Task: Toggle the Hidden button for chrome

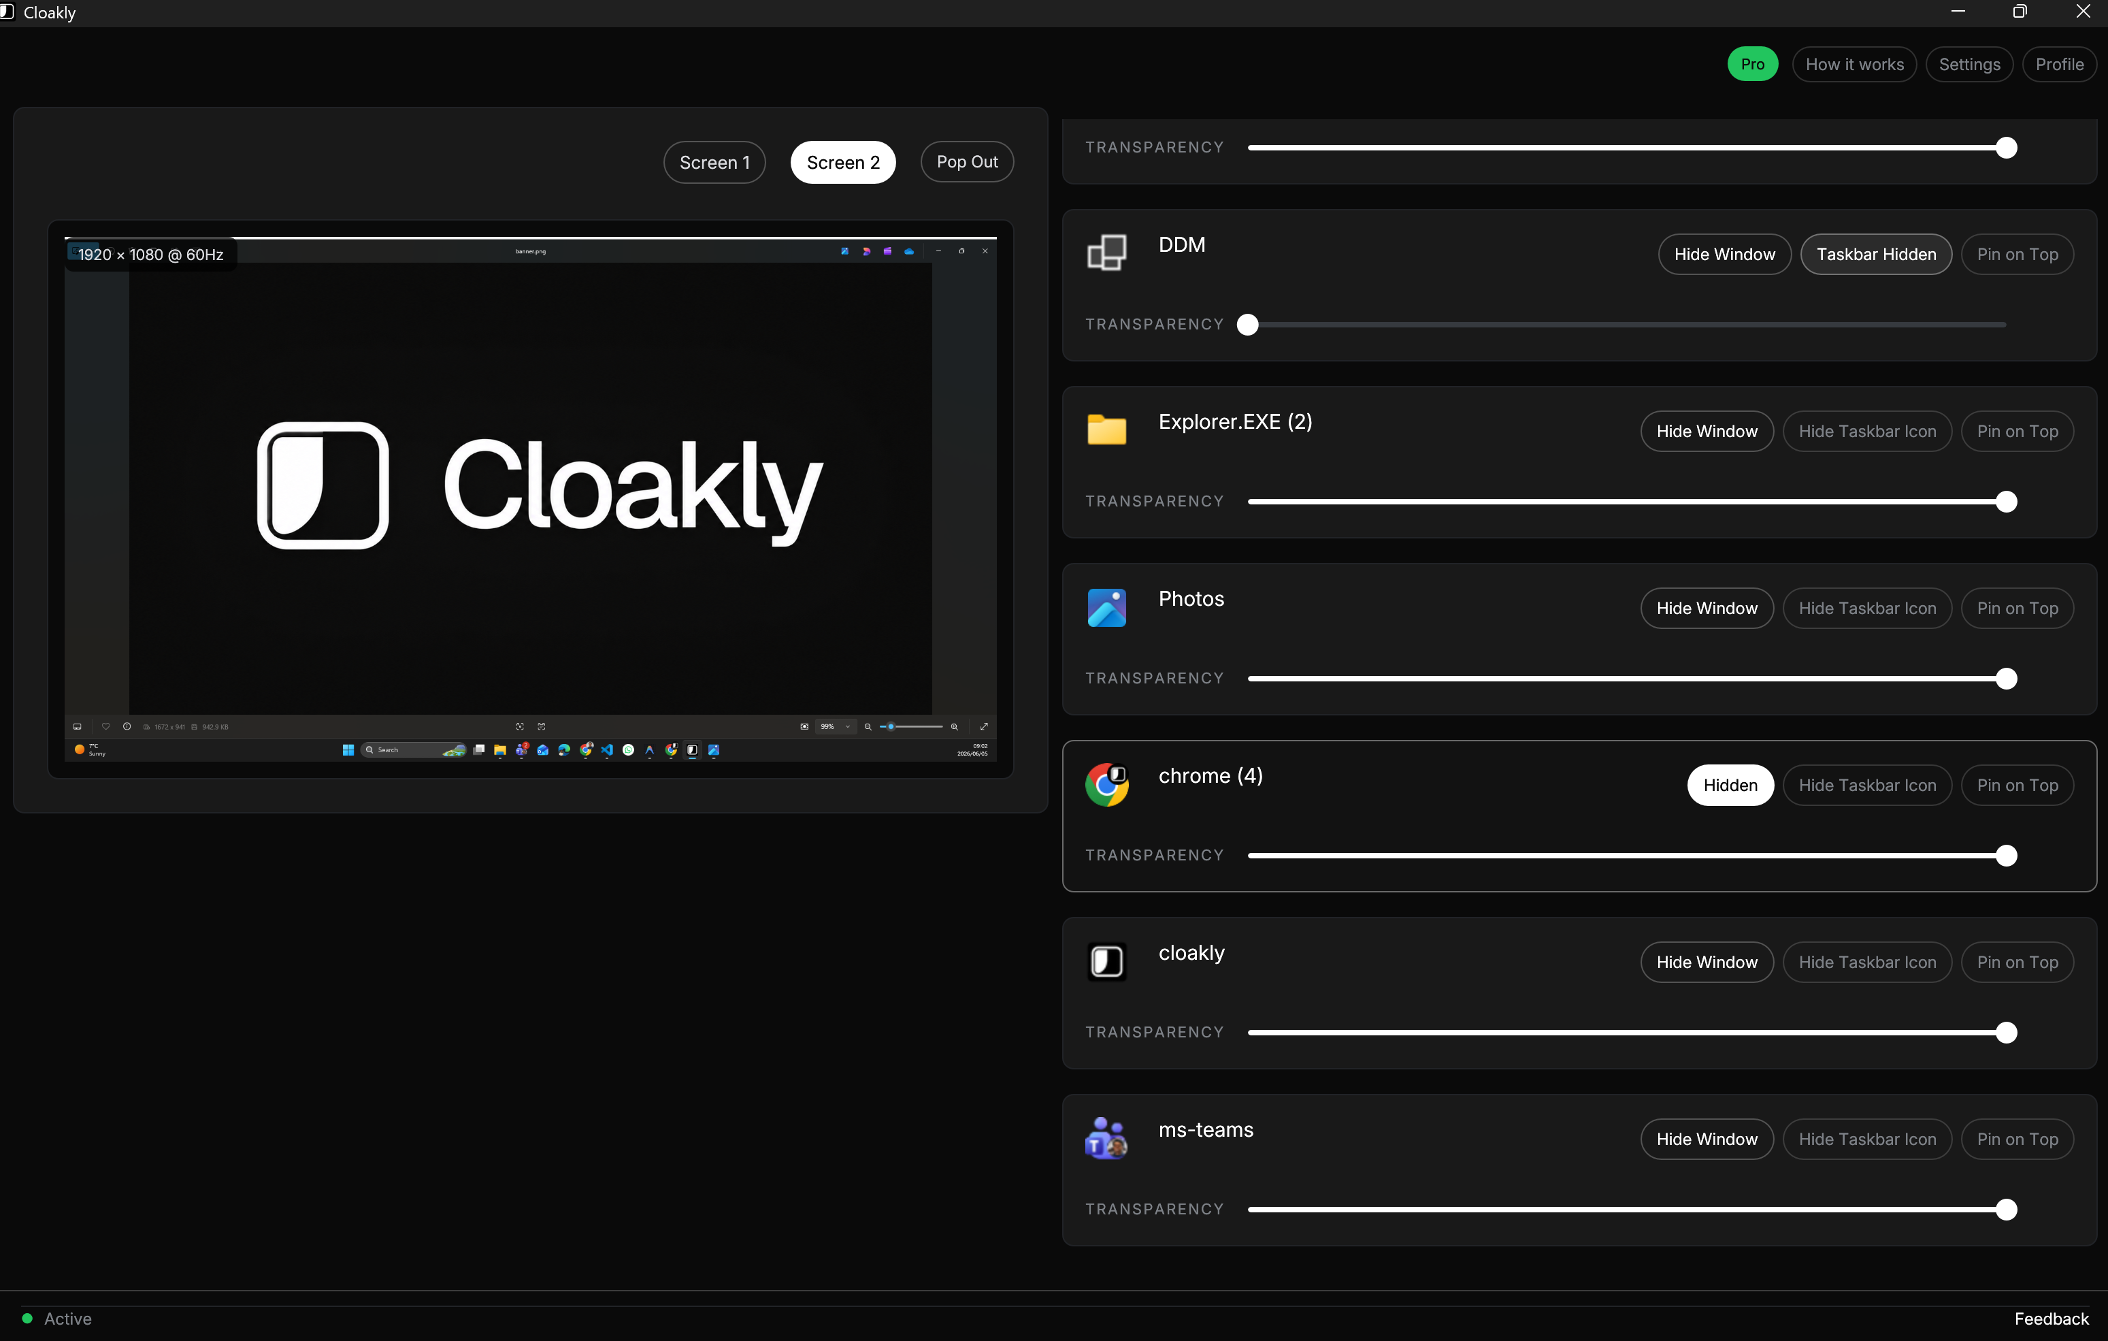Action: [1730, 785]
